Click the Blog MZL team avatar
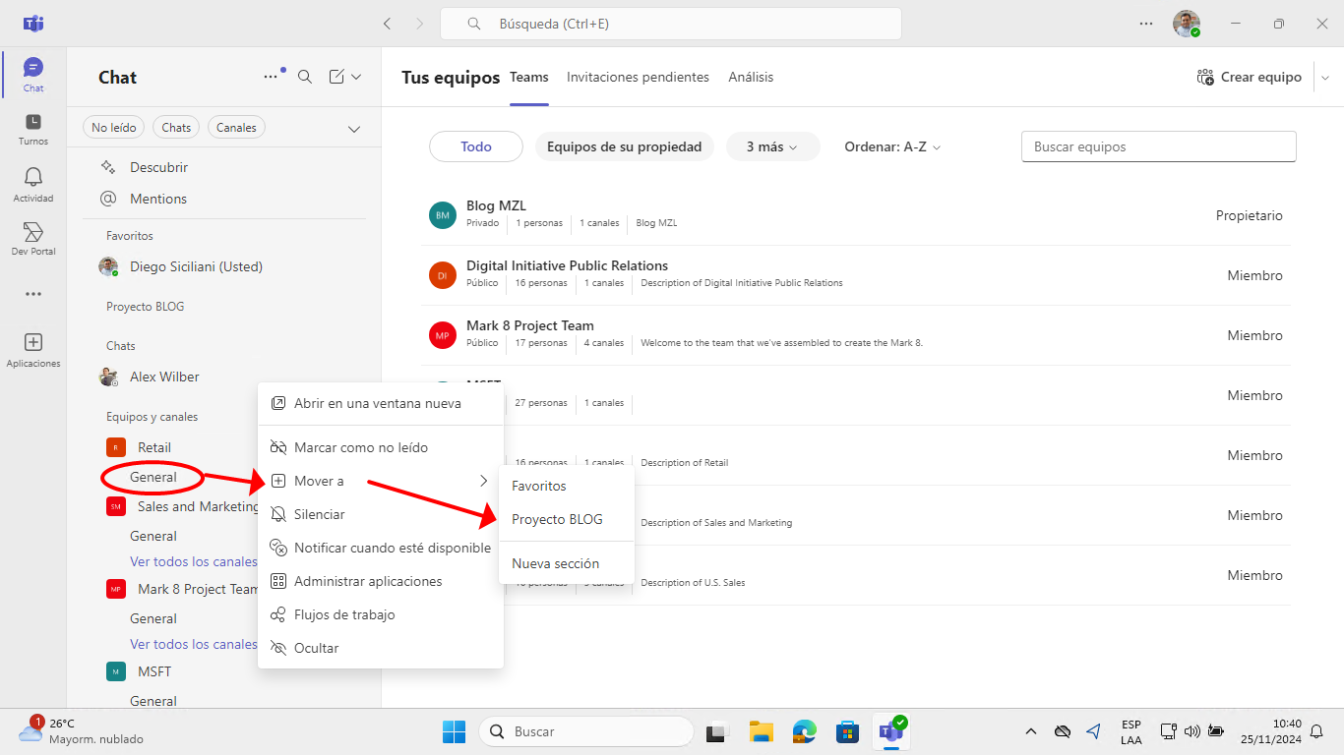Viewport: 1344px width, 755px height. (443, 215)
